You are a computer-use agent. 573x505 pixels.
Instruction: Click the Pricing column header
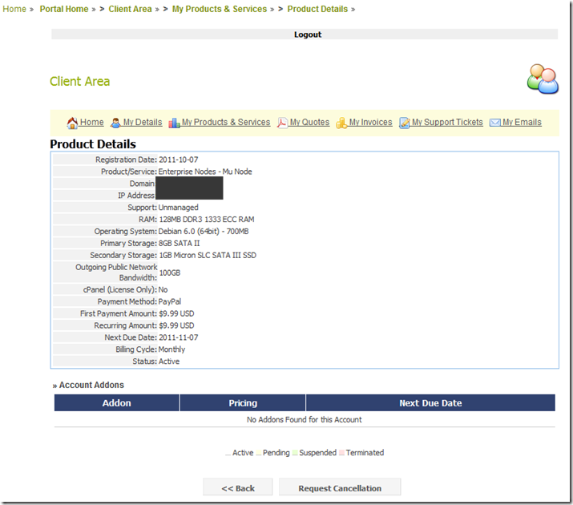click(243, 402)
